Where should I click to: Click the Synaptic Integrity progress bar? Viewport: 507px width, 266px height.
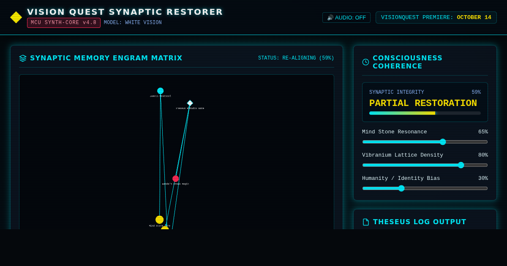[425, 113]
